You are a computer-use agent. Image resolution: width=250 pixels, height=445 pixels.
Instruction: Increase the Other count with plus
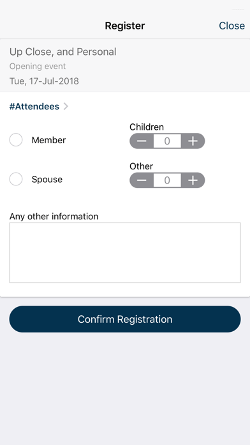(193, 180)
